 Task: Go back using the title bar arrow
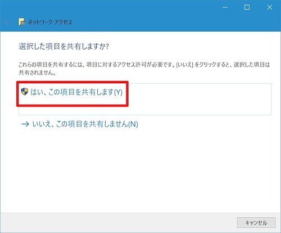pos(7,22)
